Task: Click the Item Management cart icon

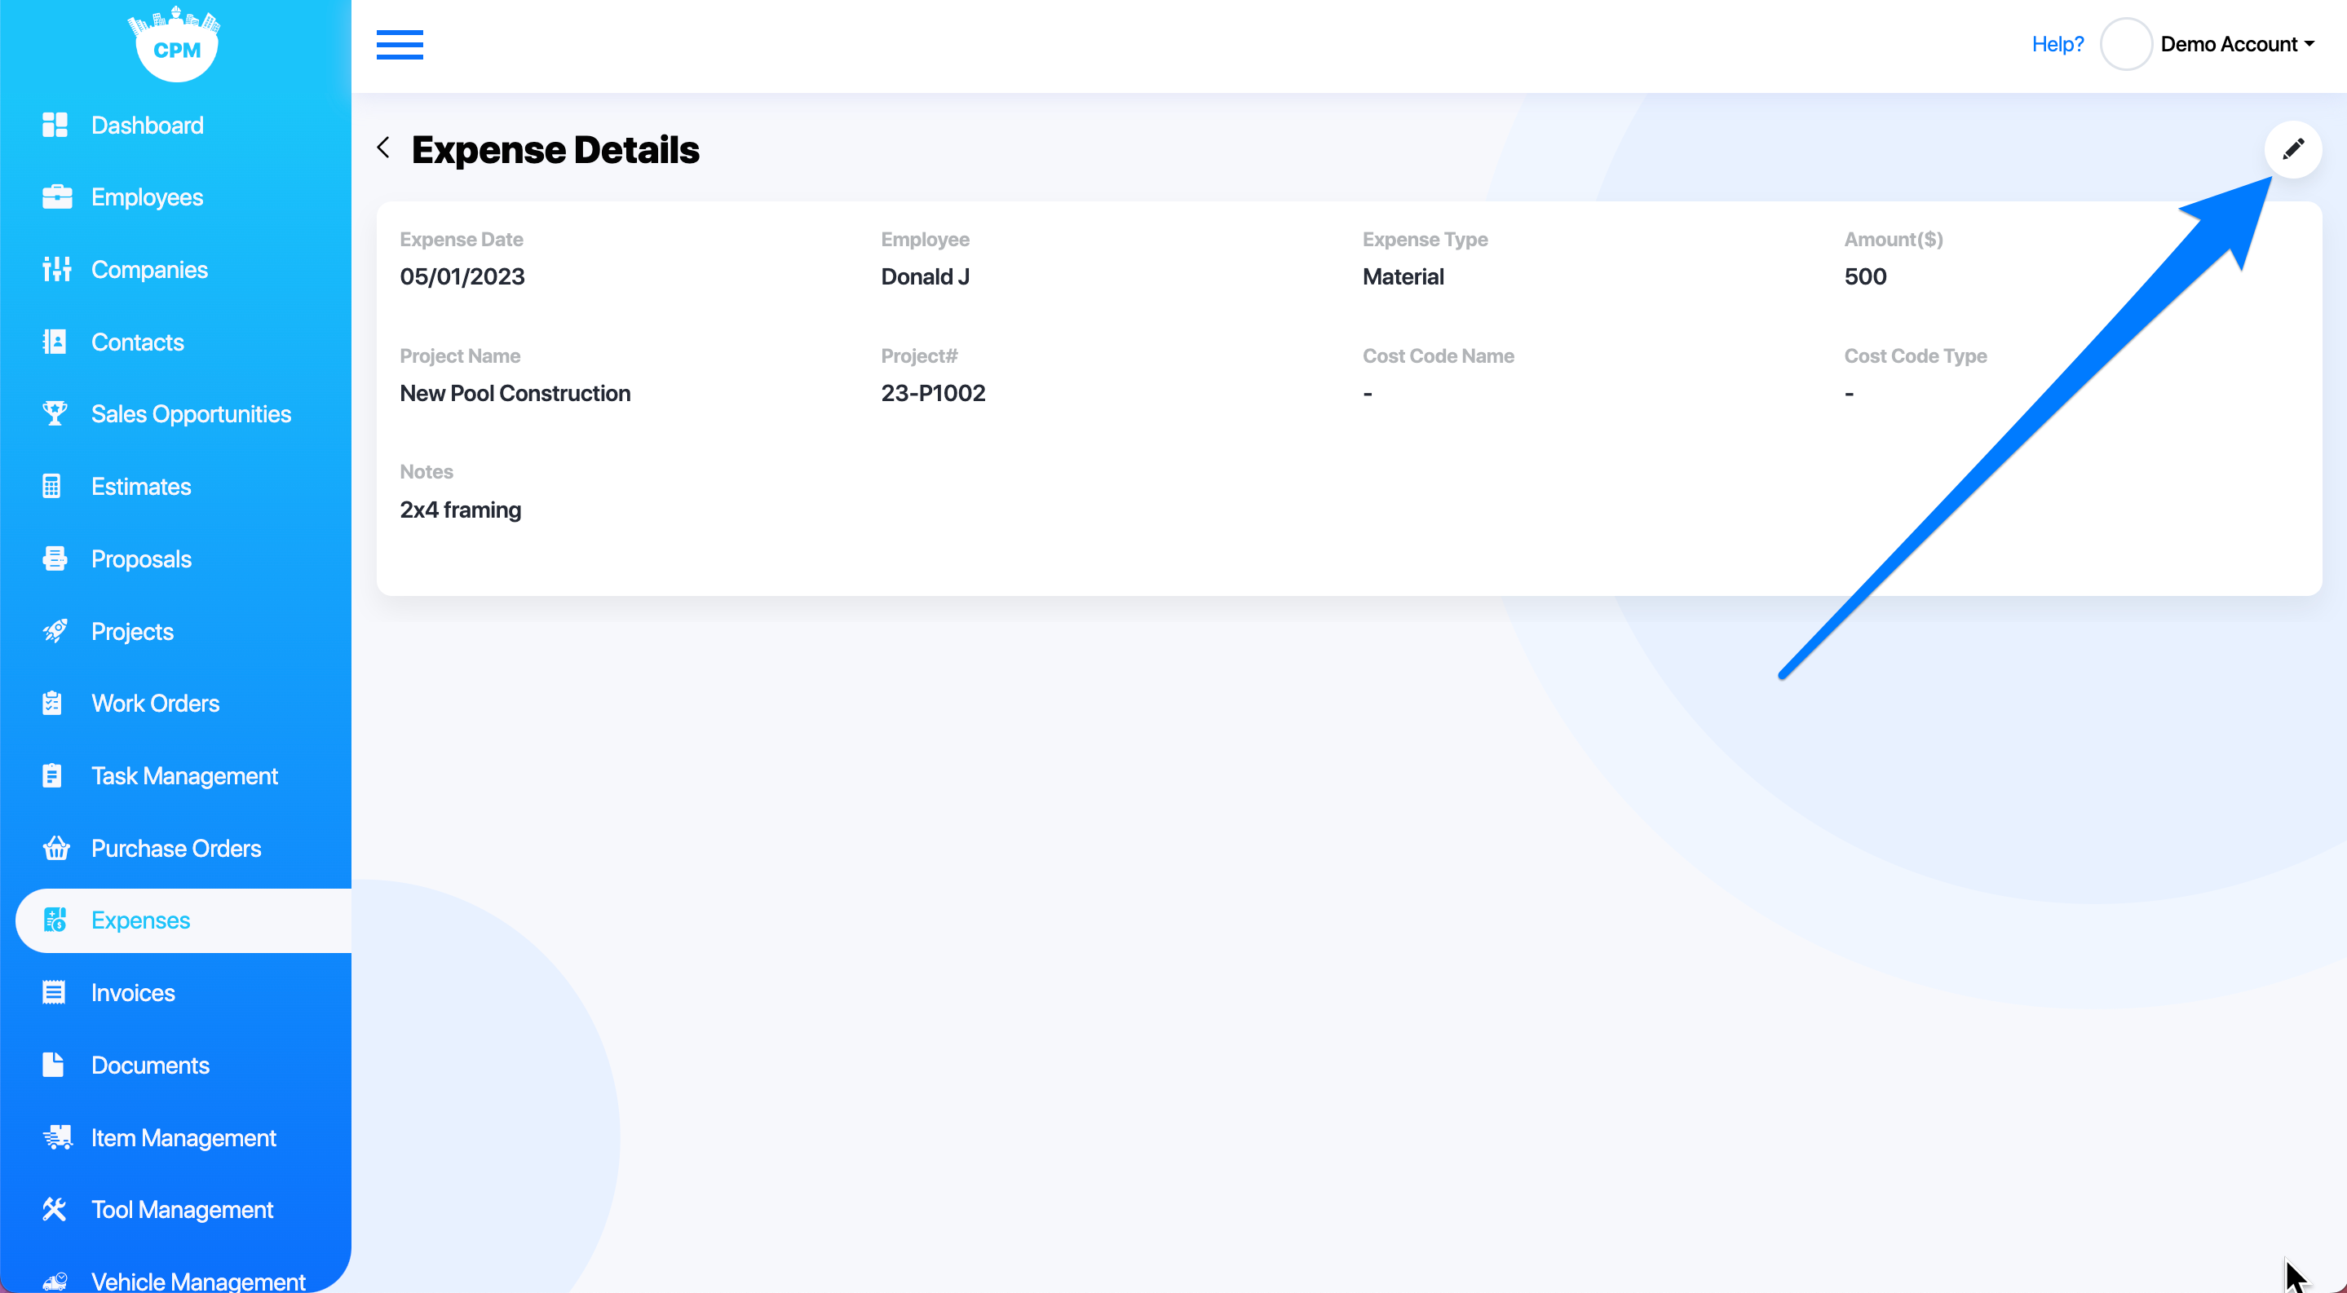Action: click(x=56, y=1137)
